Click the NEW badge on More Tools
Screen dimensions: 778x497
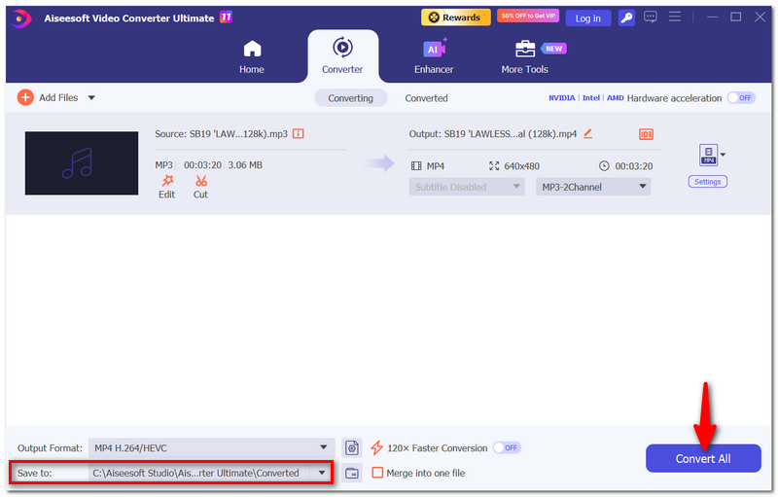pos(553,49)
